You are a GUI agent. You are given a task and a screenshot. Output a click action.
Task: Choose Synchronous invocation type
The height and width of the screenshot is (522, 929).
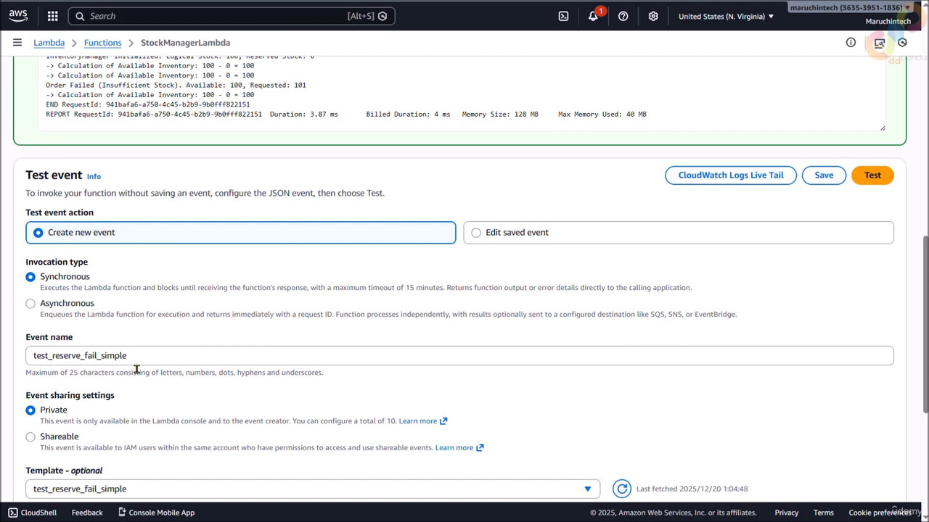tap(30, 277)
